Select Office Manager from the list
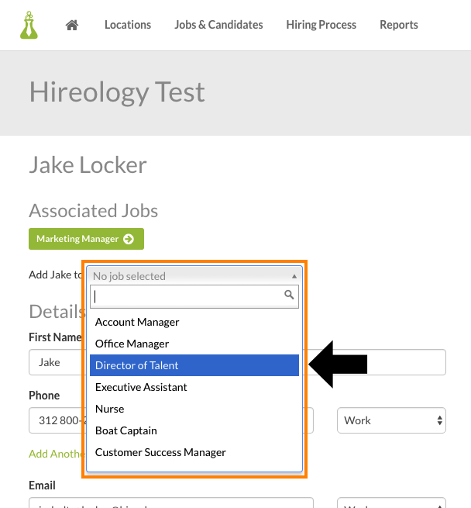471x508 pixels. 194,344
